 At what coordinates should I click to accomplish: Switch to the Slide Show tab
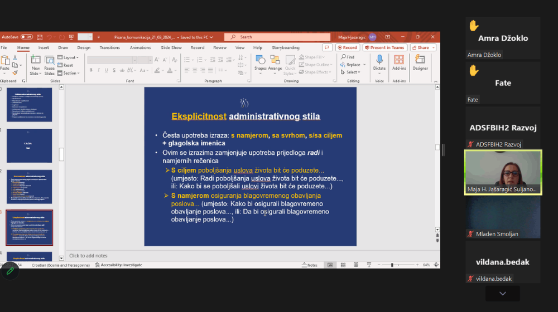[171, 47]
